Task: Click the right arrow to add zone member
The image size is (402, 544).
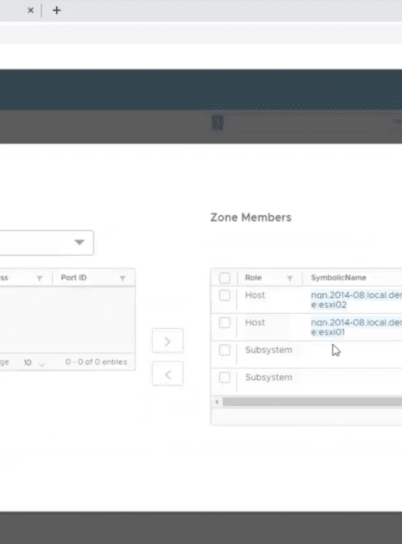Action: pos(167,341)
